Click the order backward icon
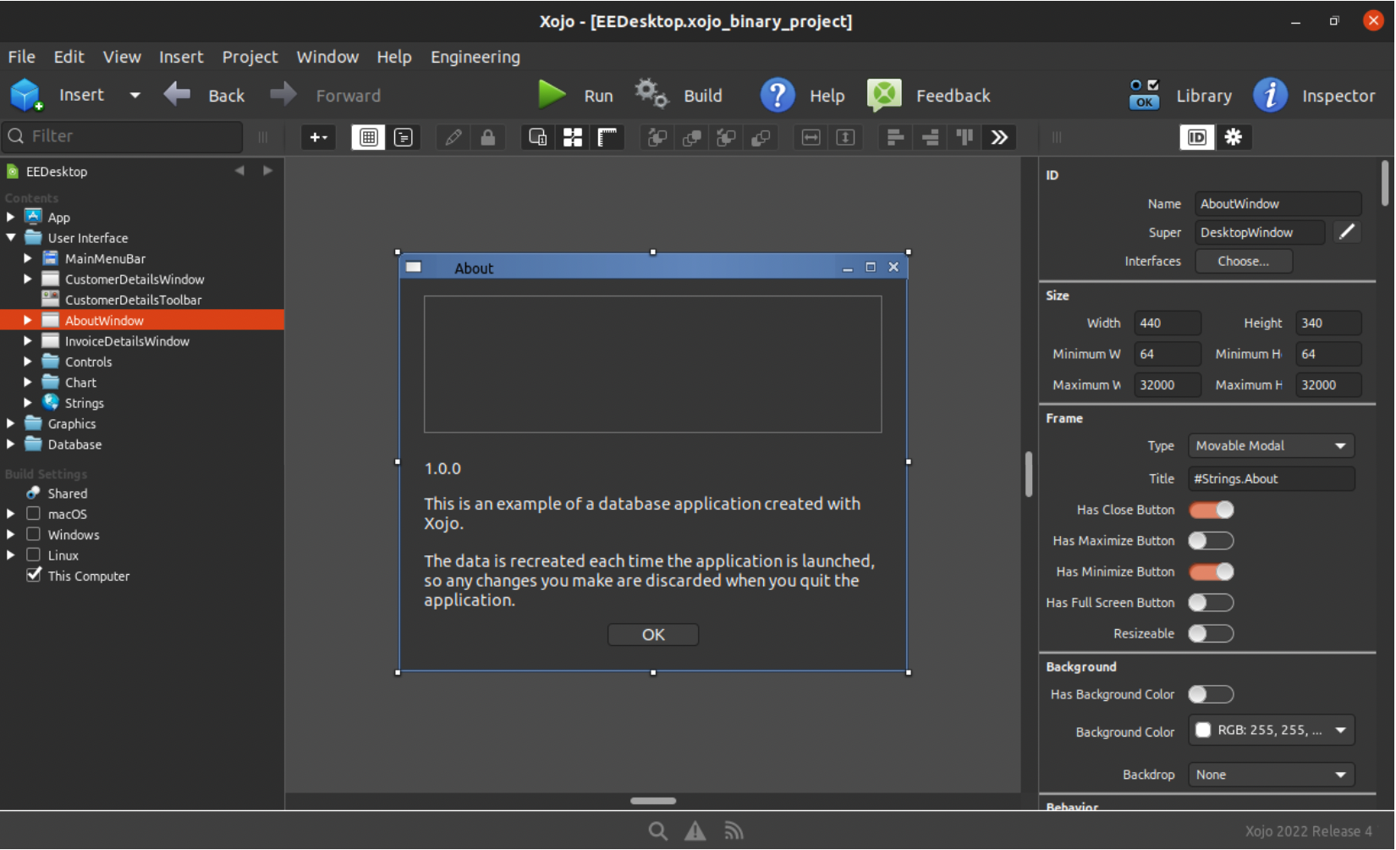Screen dimensions: 1396x850 pyautogui.click(x=727, y=137)
